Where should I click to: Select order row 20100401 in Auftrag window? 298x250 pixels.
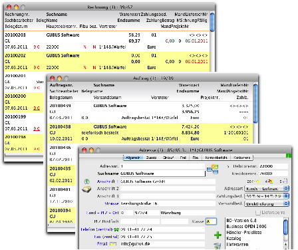[x=62, y=195]
